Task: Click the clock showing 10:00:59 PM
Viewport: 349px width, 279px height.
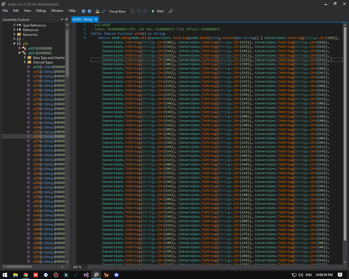Action: (x=324, y=275)
